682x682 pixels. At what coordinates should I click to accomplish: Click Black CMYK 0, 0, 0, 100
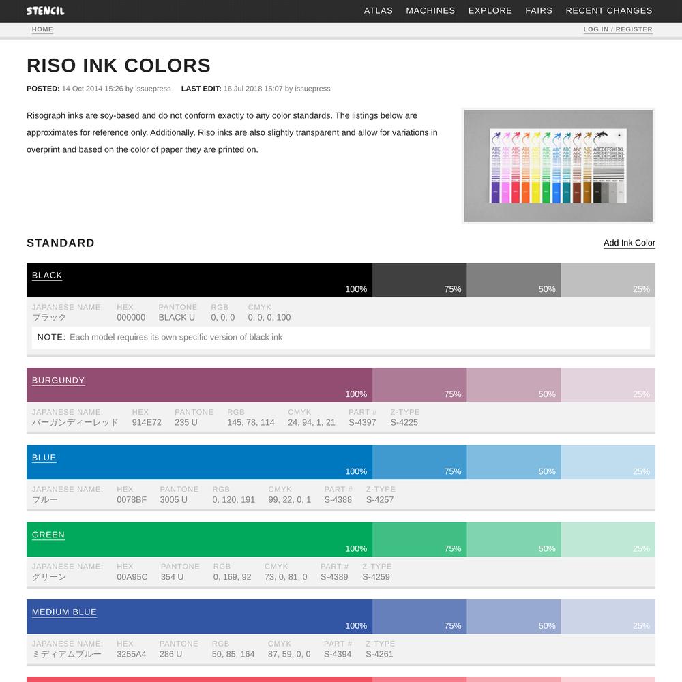click(269, 318)
